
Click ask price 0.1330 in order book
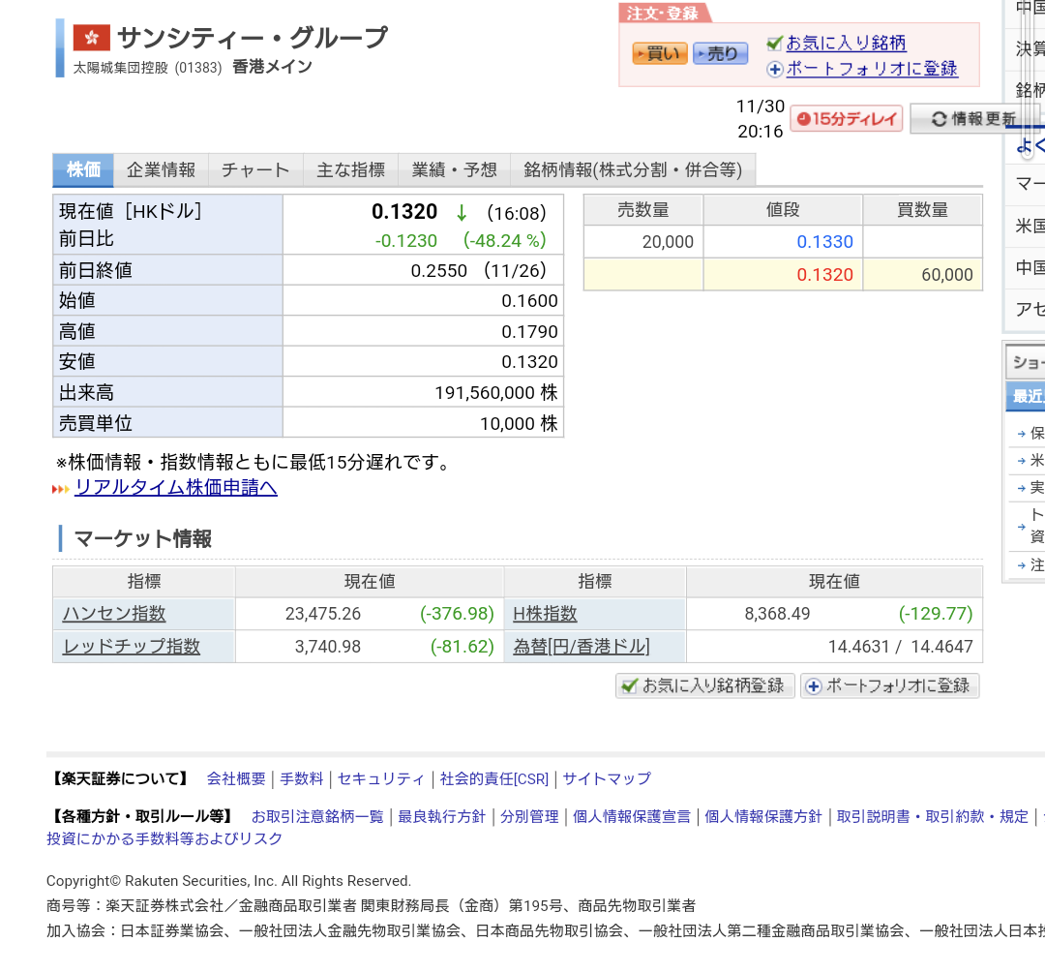tap(824, 242)
